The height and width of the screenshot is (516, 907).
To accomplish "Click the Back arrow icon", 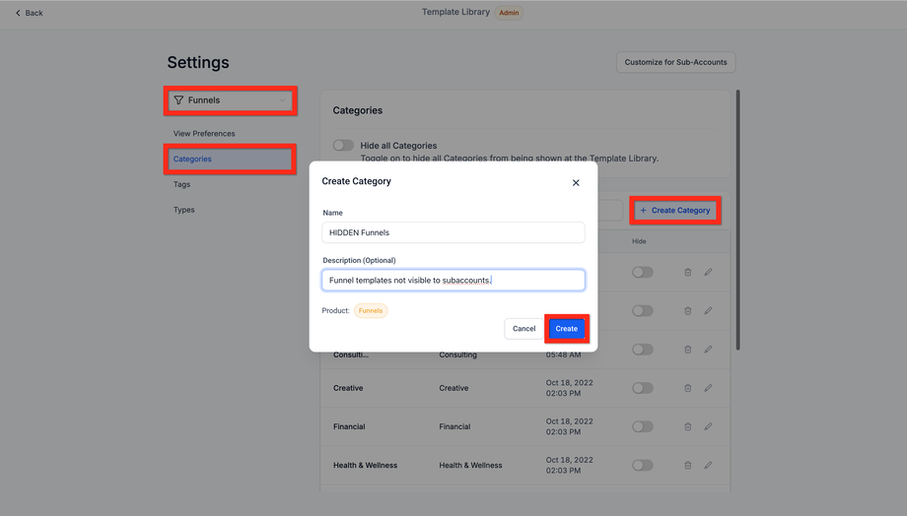I will 18,13.
